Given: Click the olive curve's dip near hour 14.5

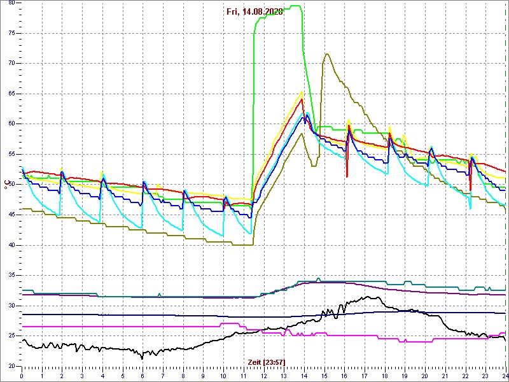Looking at the screenshot, I should [x=314, y=166].
